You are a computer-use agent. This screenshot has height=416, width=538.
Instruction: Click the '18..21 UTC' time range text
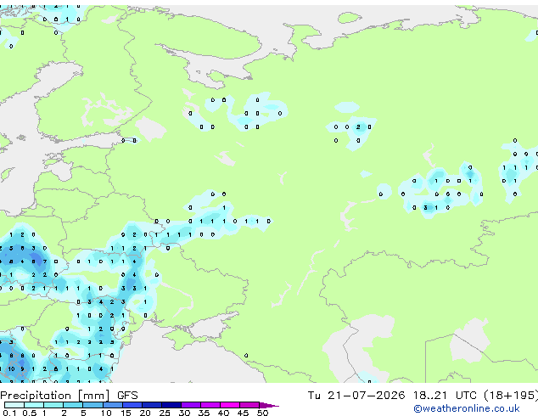coord(445,396)
